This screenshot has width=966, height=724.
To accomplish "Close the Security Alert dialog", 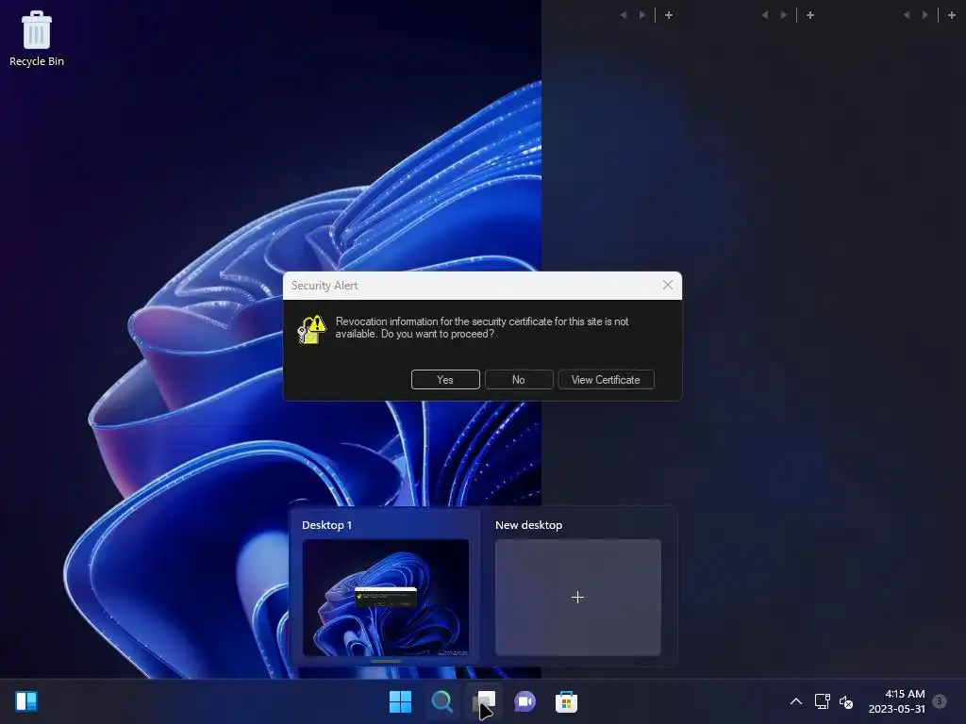I will [x=668, y=285].
